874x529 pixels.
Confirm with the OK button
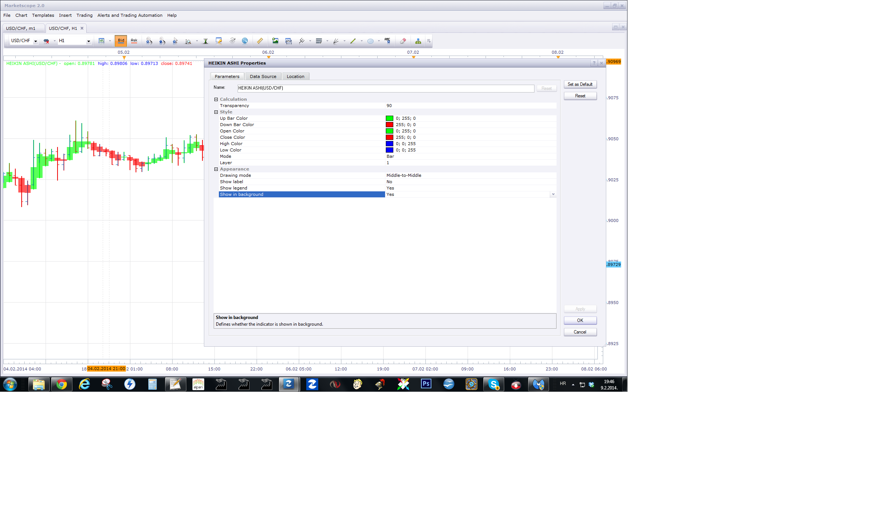tap(580, 320)
